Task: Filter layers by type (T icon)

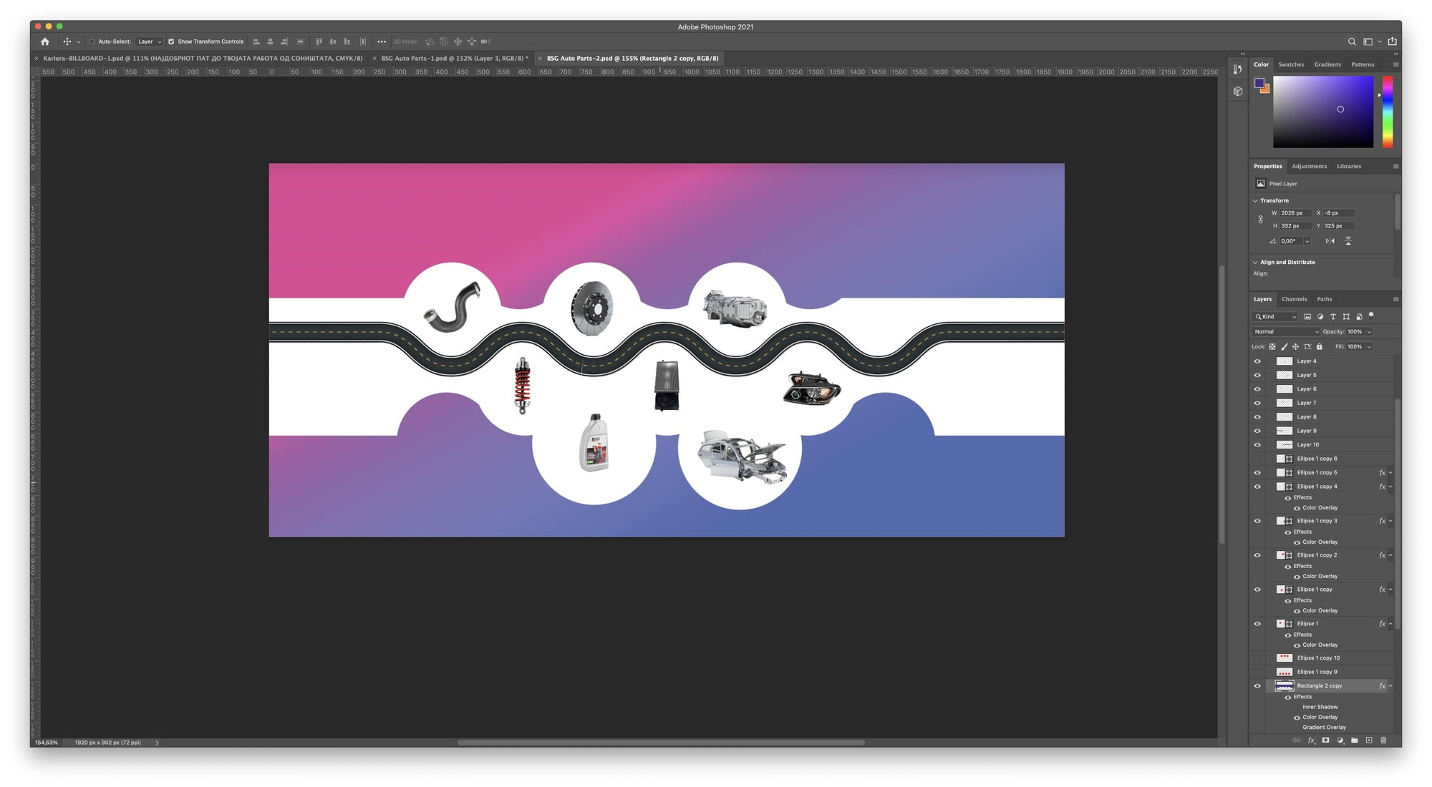Action: 1333,316
